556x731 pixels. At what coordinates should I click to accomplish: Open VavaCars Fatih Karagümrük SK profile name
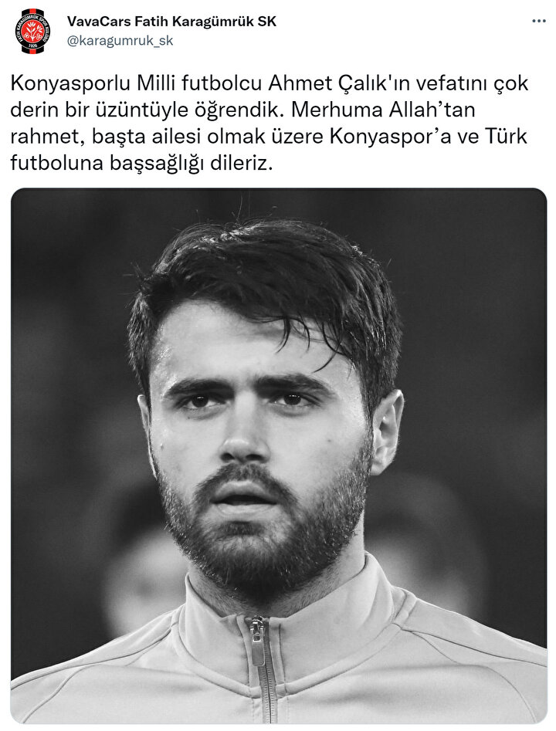coord(171,22)
